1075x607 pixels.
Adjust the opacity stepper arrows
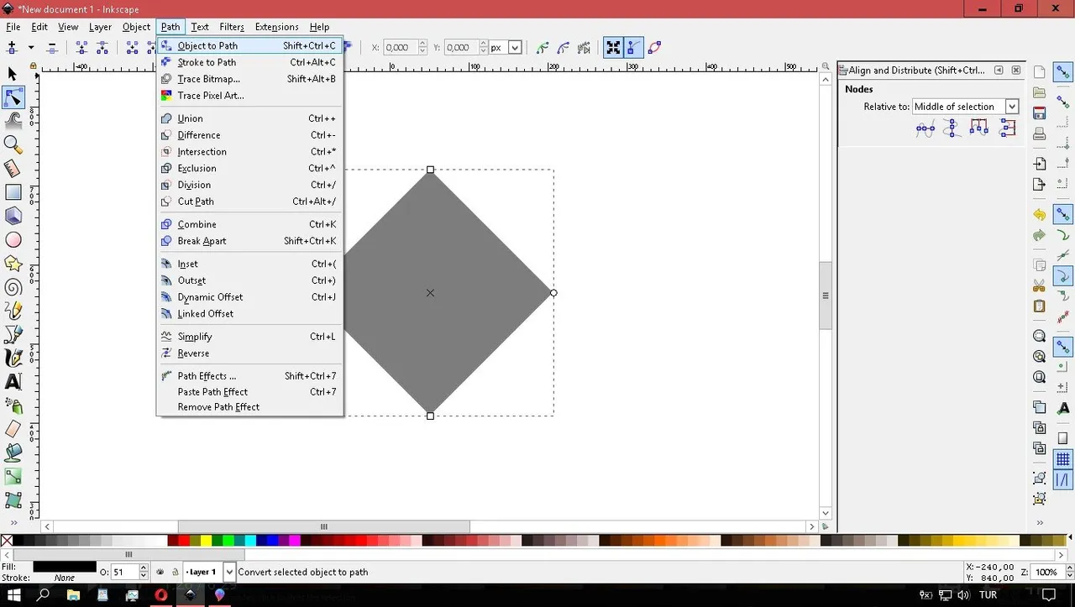point(144,572)
